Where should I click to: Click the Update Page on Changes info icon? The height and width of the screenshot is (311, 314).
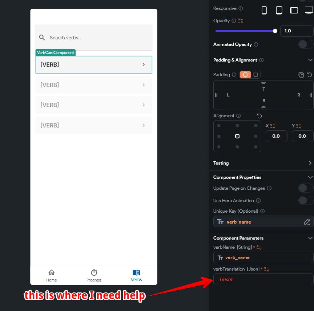[269, 188]
